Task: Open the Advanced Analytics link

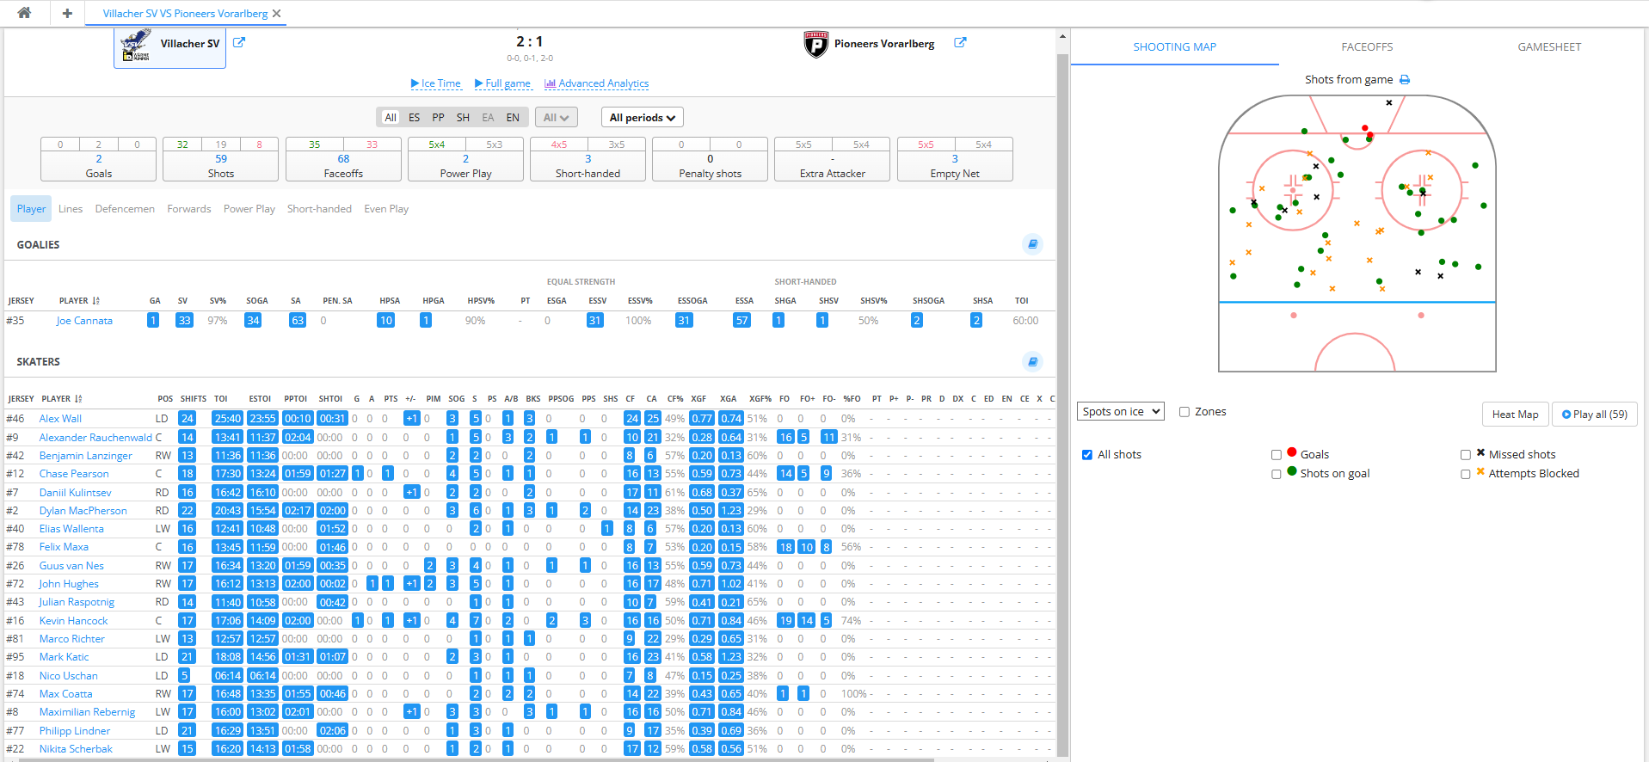Action: click(x=597, y=83)
